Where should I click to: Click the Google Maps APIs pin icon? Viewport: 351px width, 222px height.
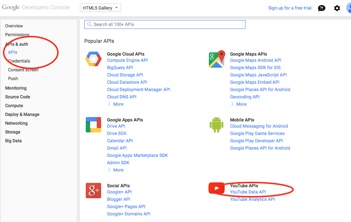[217, 59]
